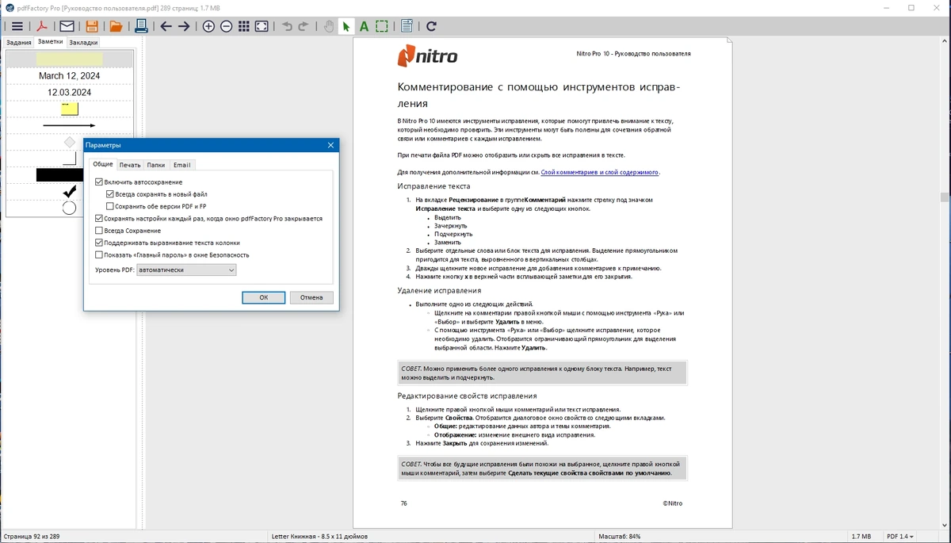Image resolution: width=951 pixels, height=543 pixels.
Task: Select the Hand pan tool
Action: pos(329,26)
